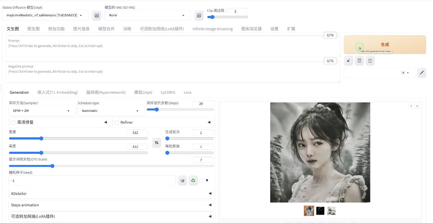The height and width of the screenshot is (223, 433).
Task: Expand the 可选附加网络(LoRA插件) accordion
Action: click(x=111, y=217)
